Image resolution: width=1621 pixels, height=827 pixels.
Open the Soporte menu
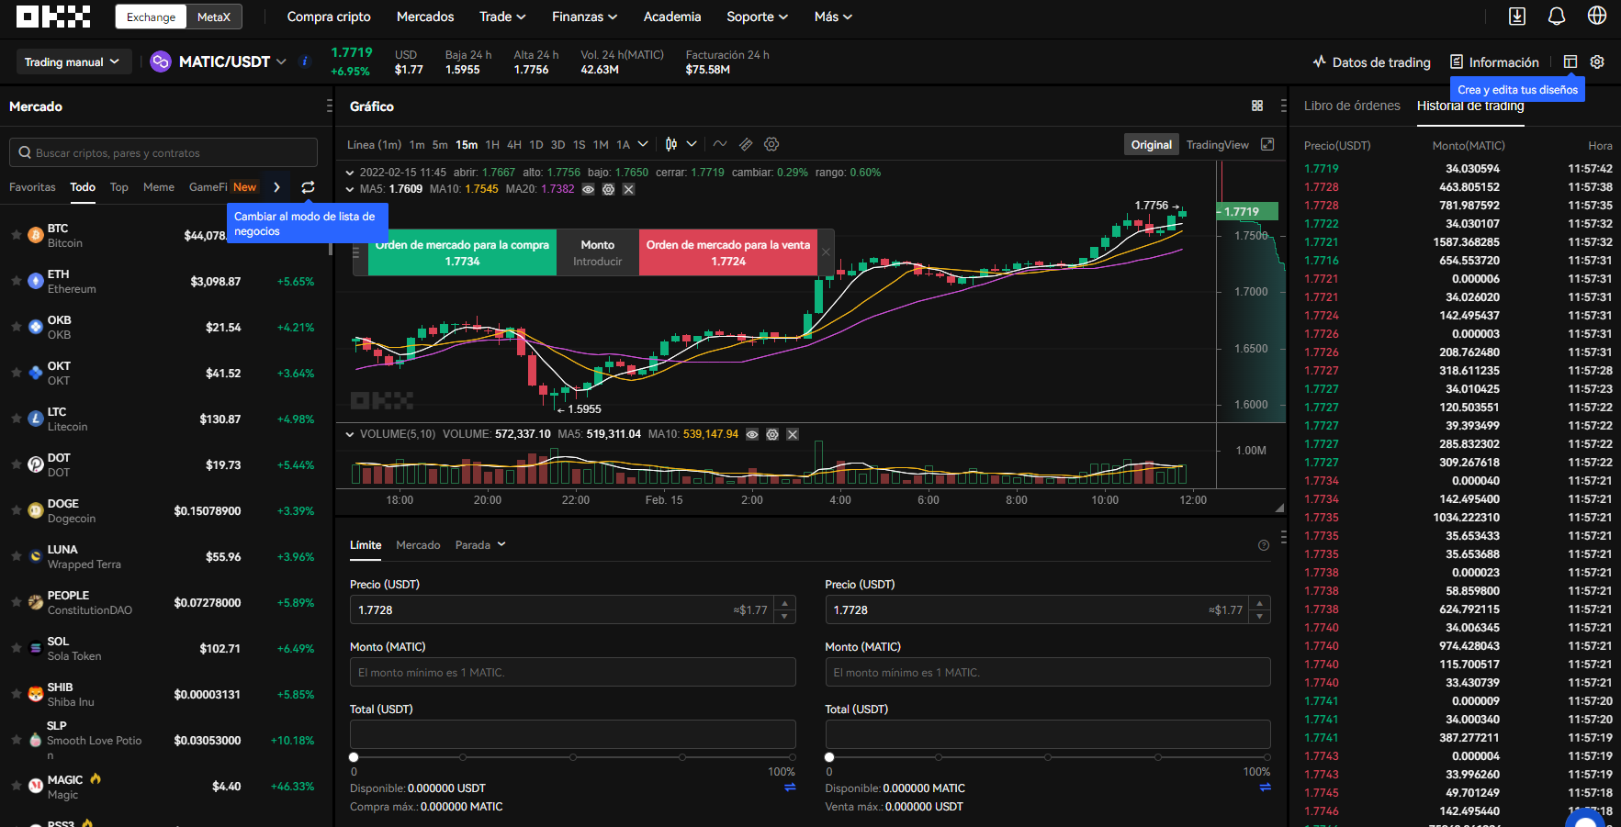pyautogui.click(x=757, y=17)
